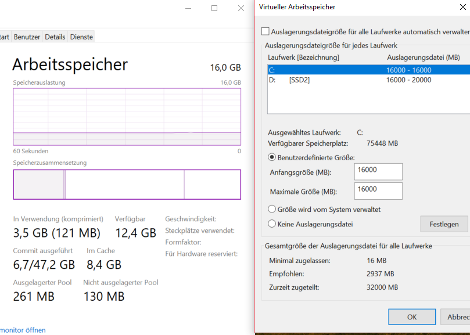Select Benutzerdefinierte Größe radio option
The image size is (470, 335).
(272, 157)
